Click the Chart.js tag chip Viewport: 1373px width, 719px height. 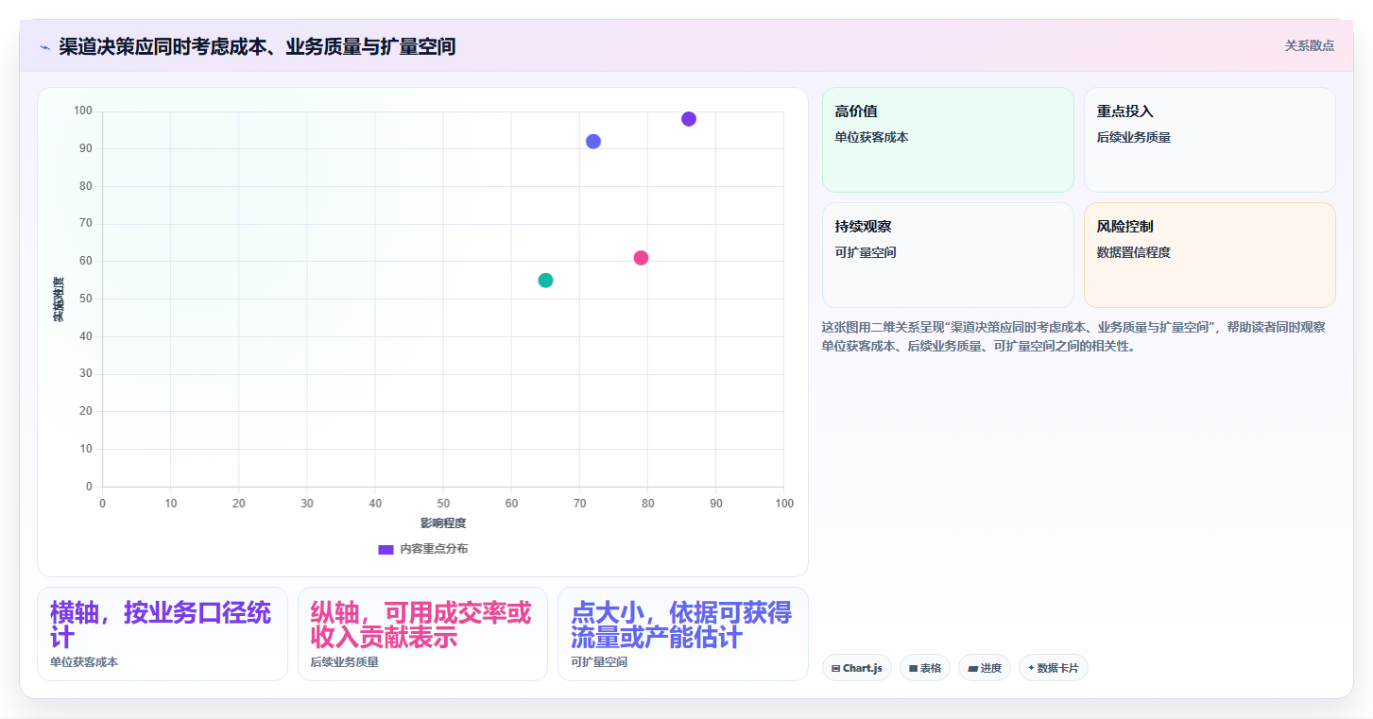857,668
